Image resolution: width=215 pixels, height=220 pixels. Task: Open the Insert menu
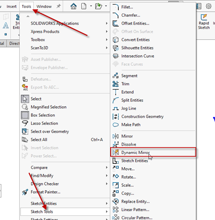pos(11,6)
